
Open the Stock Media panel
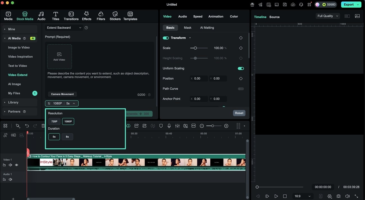point(25,15)
